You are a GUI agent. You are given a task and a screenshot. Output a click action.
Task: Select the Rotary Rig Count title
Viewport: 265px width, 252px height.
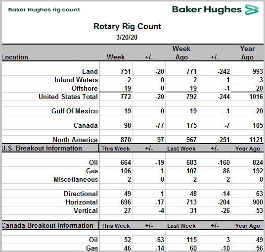(x=127, y=27)
